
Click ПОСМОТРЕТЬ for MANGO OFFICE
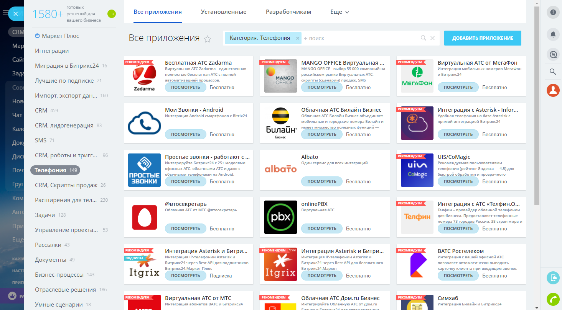(x=322, y=87)
